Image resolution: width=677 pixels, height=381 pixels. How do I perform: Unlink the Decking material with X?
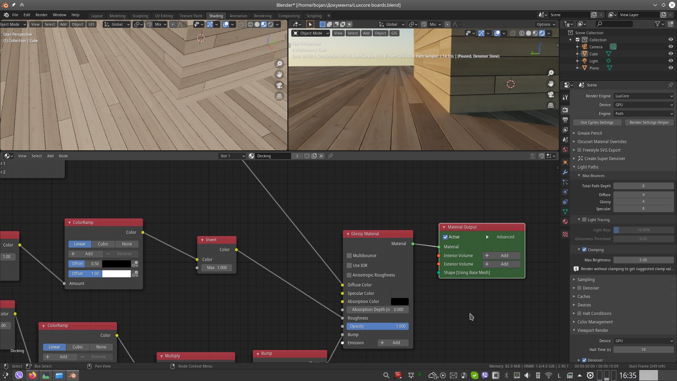(x=321, y=156)
